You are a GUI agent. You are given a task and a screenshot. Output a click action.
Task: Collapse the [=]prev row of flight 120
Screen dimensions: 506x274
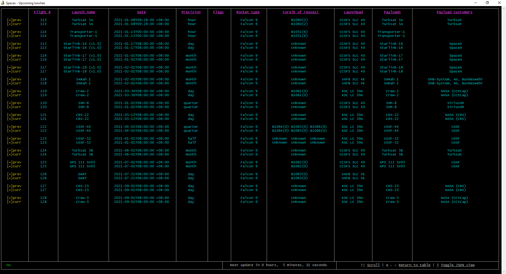click(14, 103)
